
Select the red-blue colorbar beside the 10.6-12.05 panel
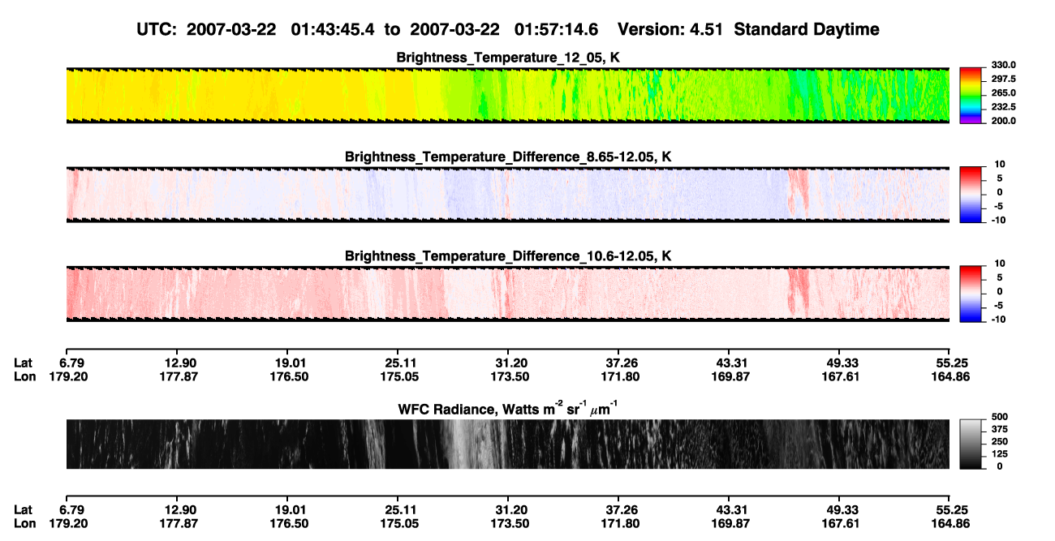[x=970, y=292]
